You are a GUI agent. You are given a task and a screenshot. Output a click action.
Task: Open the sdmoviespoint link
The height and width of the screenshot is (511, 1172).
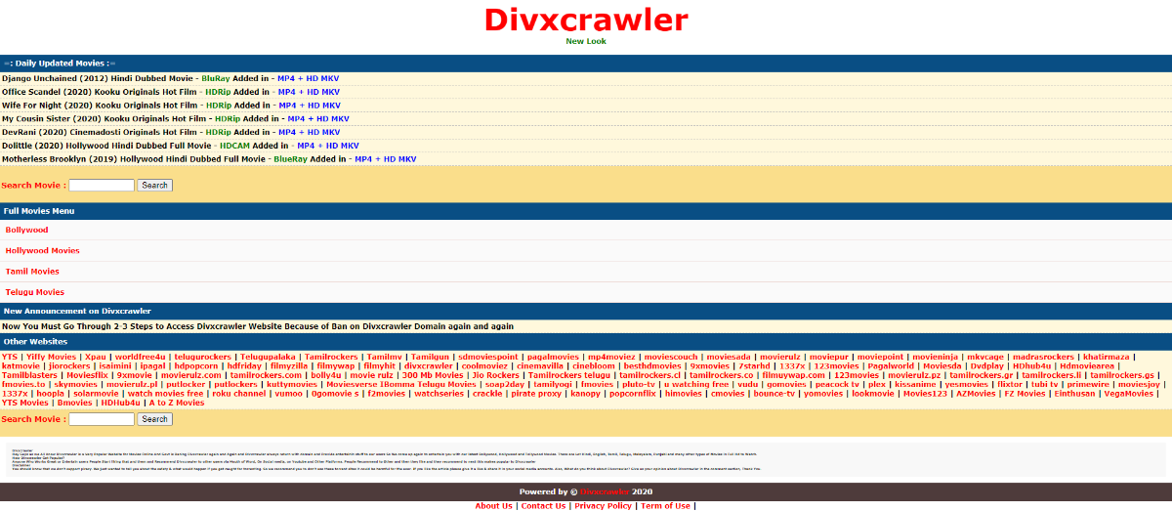pyautogui.click(x=488, y=358)
